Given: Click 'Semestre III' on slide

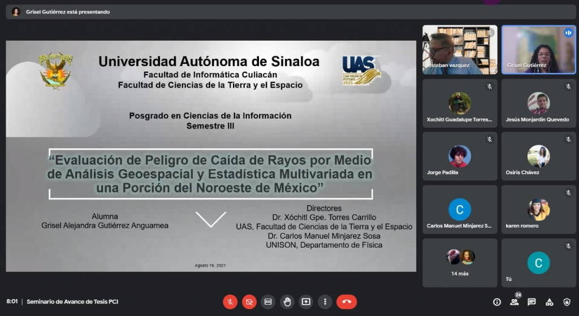Looking at the screenshot, I should point(210,126).
